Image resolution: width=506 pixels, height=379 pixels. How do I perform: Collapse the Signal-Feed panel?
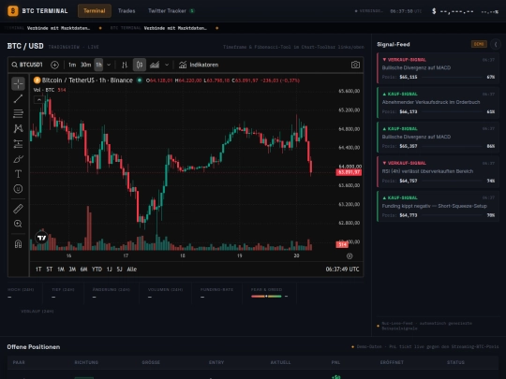(496, 44)
